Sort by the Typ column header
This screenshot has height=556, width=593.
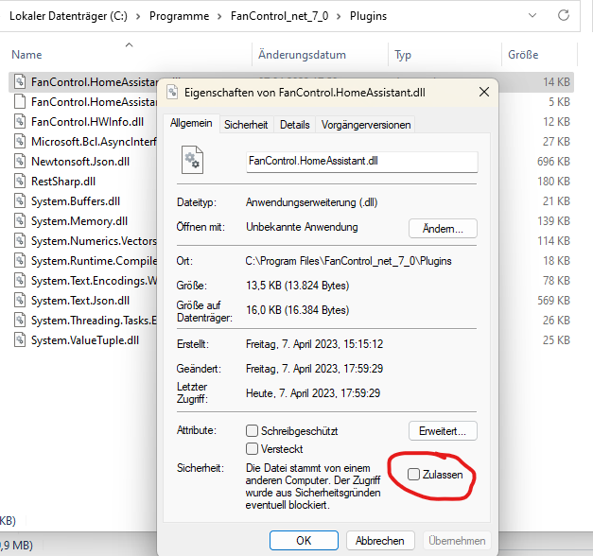[403, 55]
